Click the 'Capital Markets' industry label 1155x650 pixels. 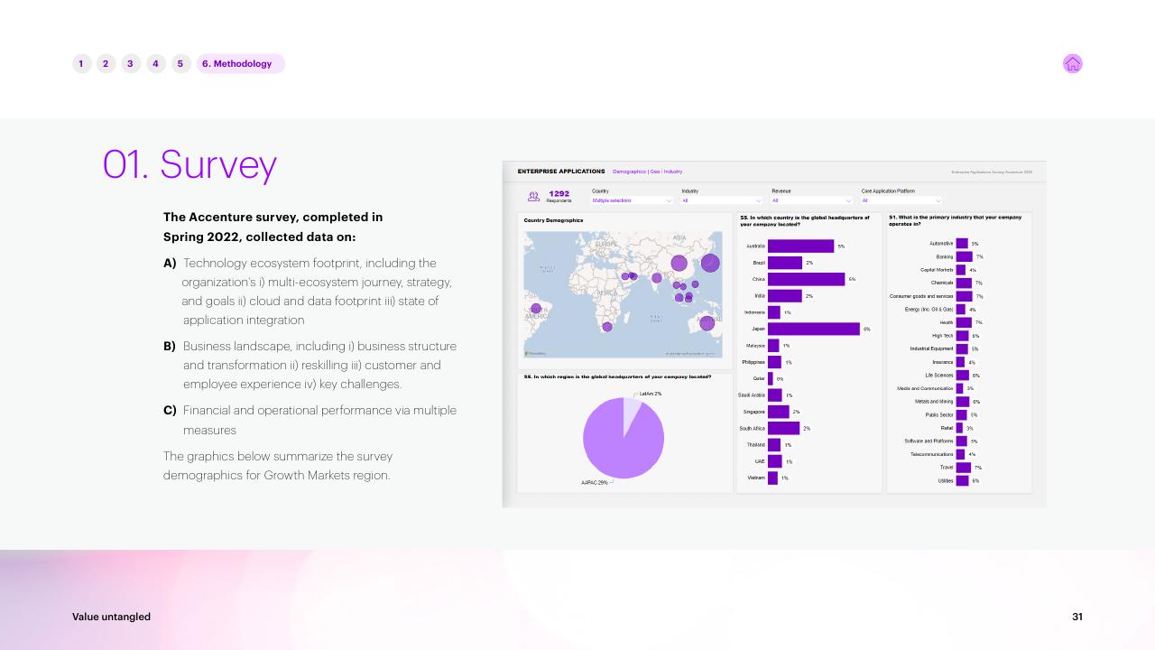[937, 270]
